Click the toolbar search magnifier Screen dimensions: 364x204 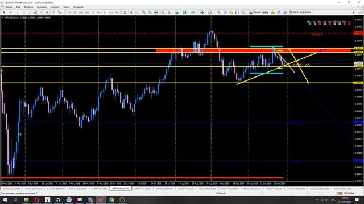coord(354,12)
